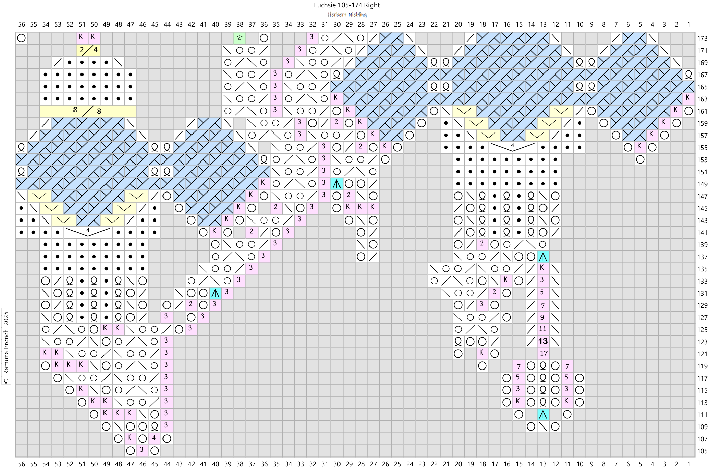Image resolution: width=710 pixels, height=472 pixels.
Task: Click the 4-stitch bracket symbol in row 155
Action: point(512,147)
